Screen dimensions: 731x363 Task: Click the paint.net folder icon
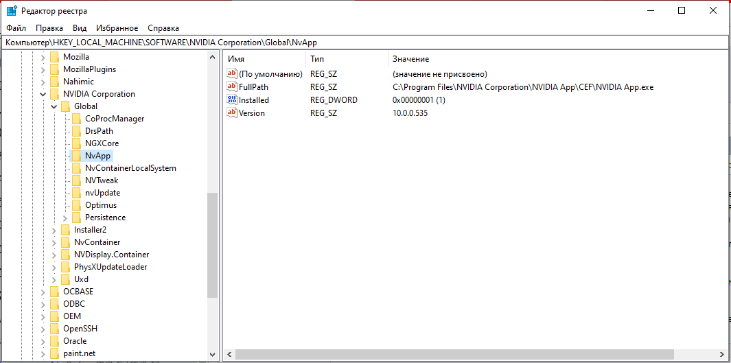55,353
